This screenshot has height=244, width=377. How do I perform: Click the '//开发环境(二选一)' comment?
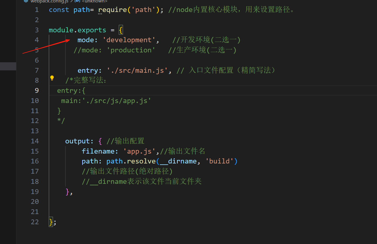[206, 40]
